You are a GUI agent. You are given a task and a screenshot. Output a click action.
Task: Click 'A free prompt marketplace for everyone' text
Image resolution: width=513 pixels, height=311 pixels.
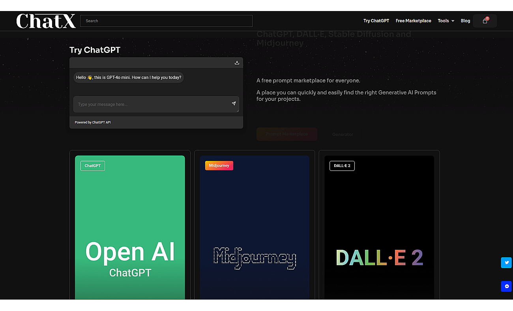coord(308,81)
